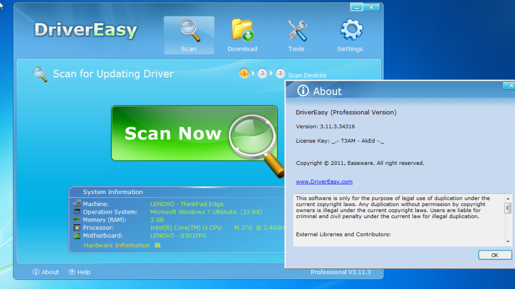515x289 pixels.
Task: Click the Version 3.11.3.34316 text
Action: (x=325, y=126)
